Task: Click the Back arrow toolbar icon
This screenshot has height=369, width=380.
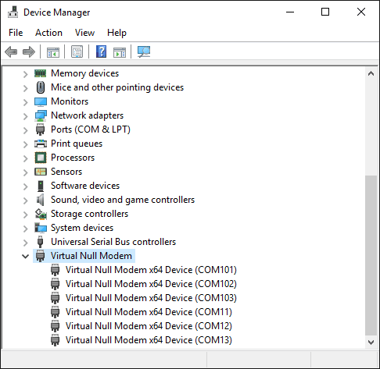Action: 11,51
